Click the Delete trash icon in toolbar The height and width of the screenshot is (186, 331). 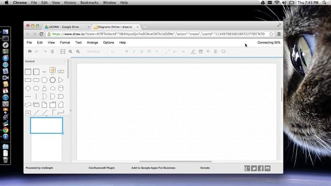(x=52, y=52)
